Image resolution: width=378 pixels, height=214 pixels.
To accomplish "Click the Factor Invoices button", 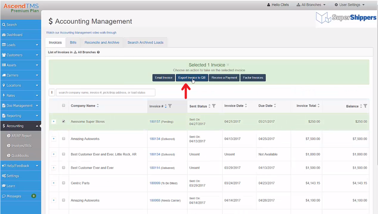I will coord(253,78).
